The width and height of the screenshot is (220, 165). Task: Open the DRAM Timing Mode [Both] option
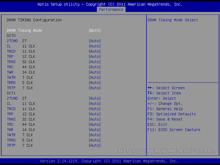95,30
